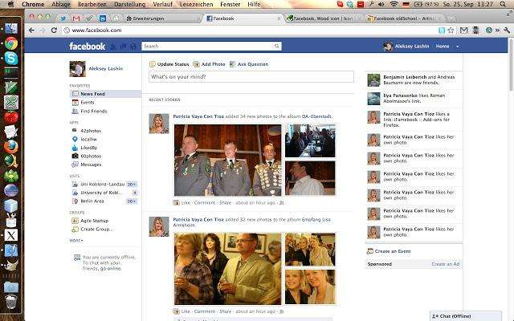The image size is (514, 321).
Task: Click the Facebook logo in header
Action: pos(87,47)
